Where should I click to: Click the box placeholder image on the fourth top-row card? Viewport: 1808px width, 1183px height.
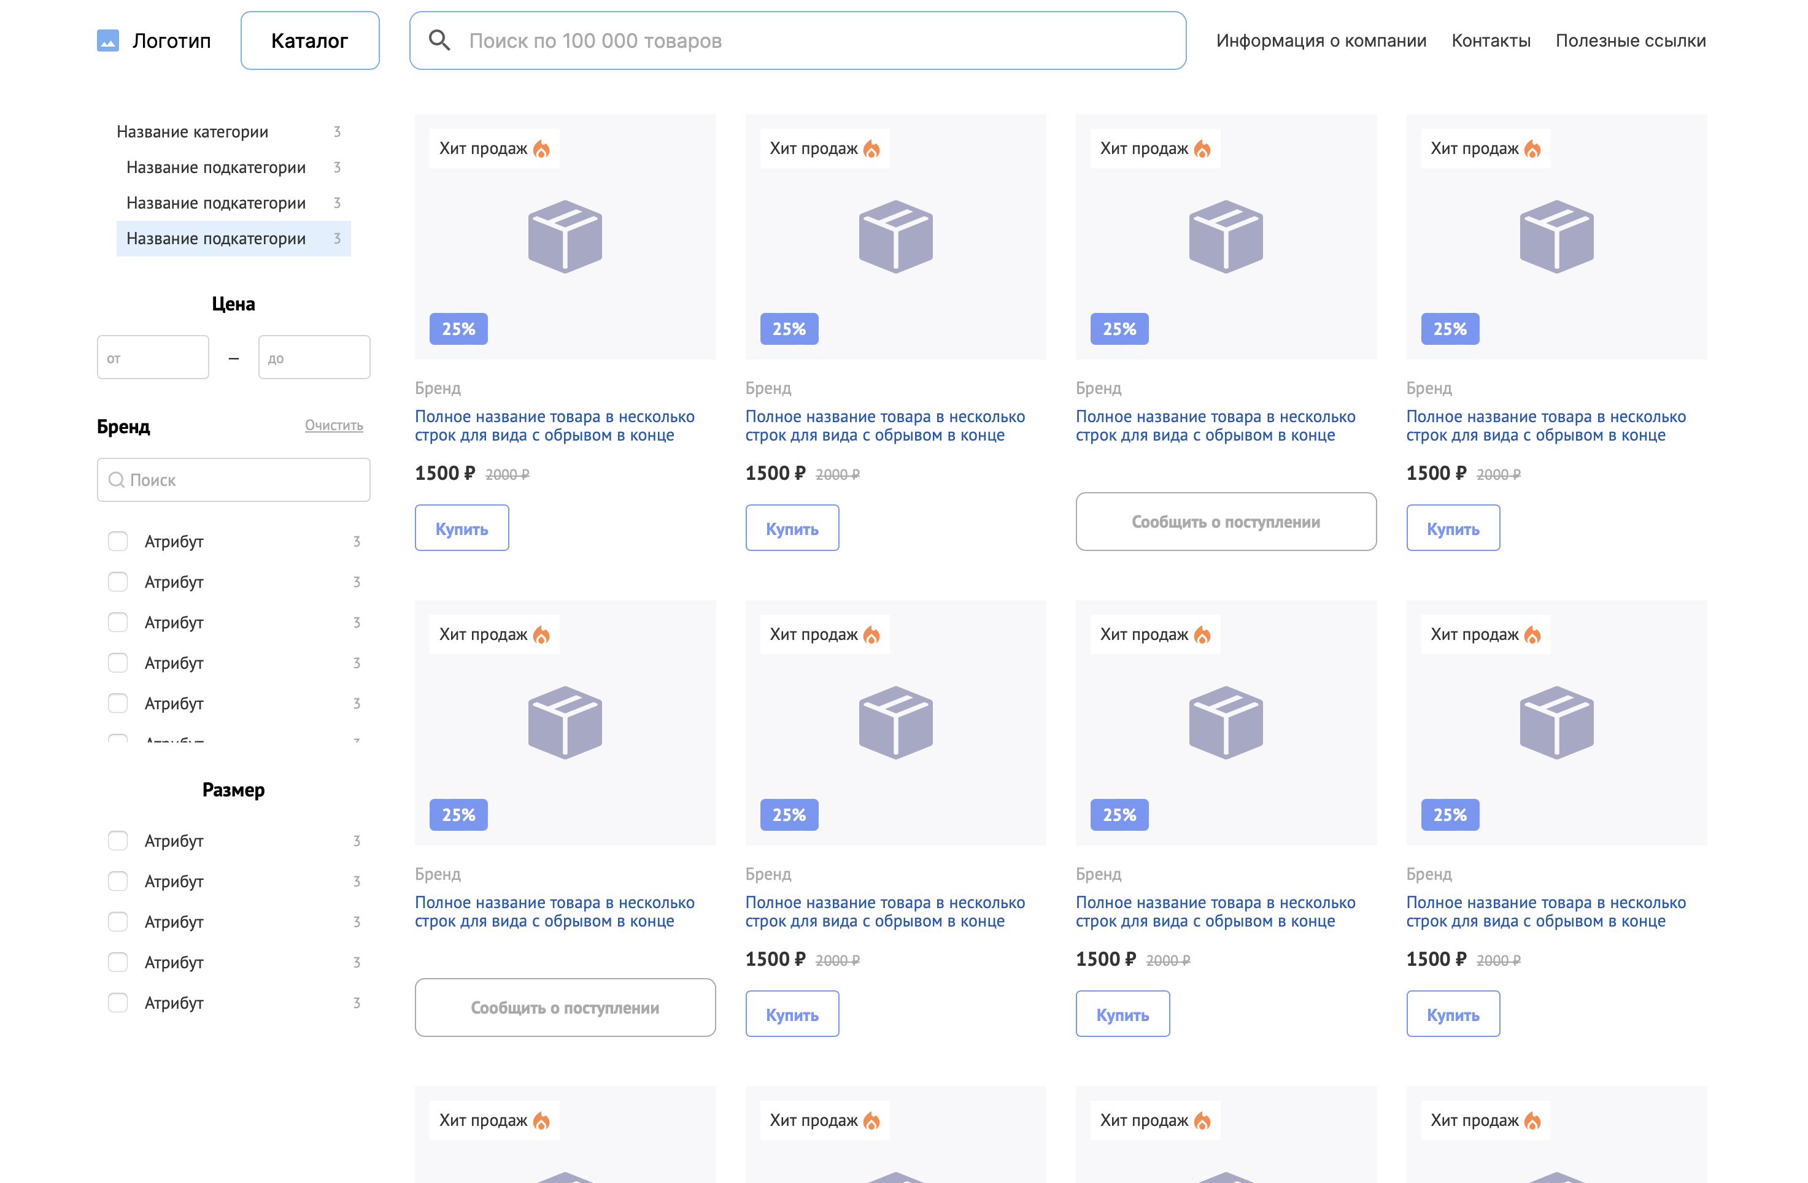coord(1556,236)
